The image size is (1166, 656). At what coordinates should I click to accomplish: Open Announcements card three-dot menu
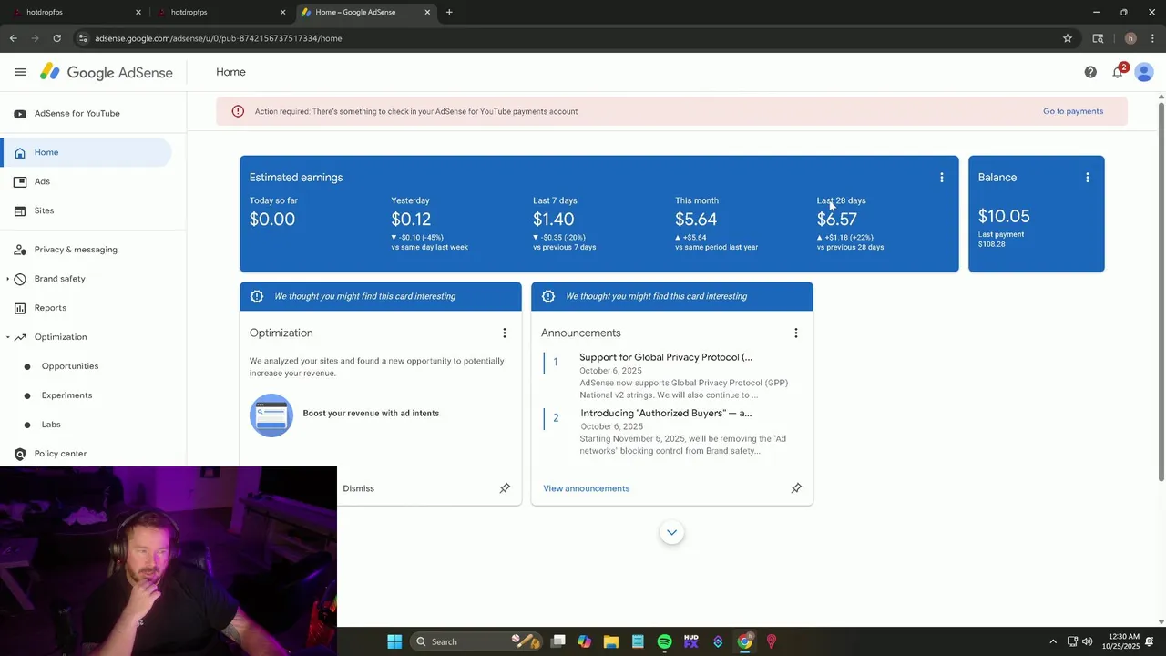[795, 333]
